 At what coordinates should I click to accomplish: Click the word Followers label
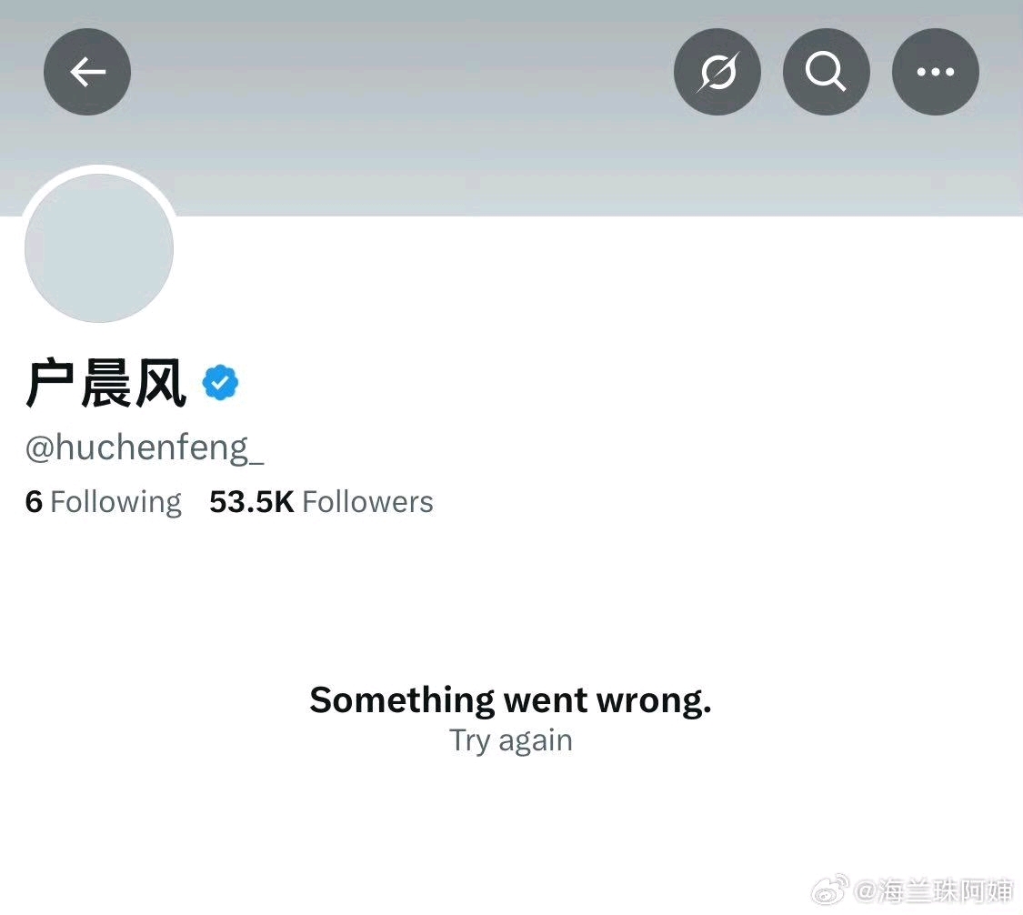(368, 502)
